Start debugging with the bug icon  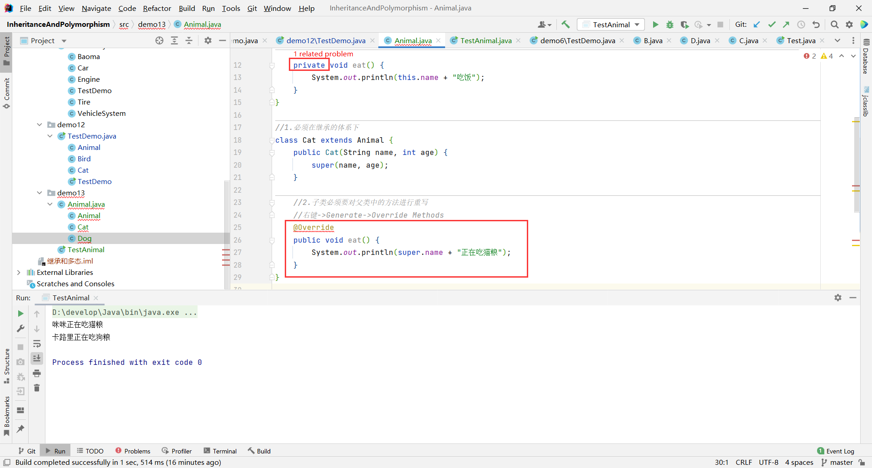click(x=670, y=25)
